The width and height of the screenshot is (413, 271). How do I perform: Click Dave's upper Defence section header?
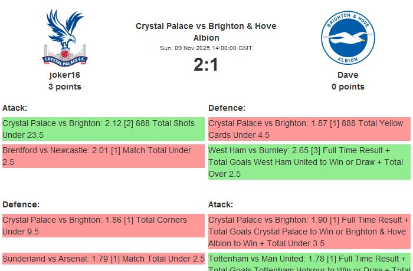pyautogui.click(x=227, y=108)
